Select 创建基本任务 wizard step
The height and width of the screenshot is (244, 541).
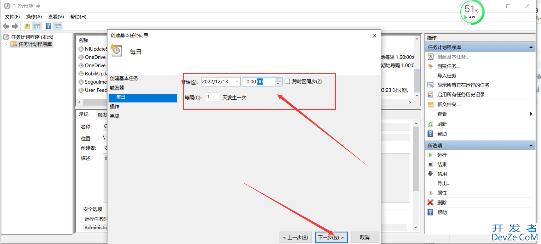[x=124, y=78]
